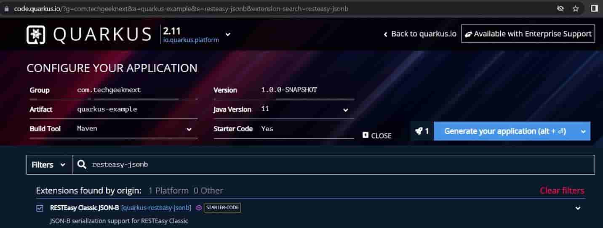Screen dimensions: 603x228
Task: Click CLOSE to collapse configuration
Action: pos(377,135)
